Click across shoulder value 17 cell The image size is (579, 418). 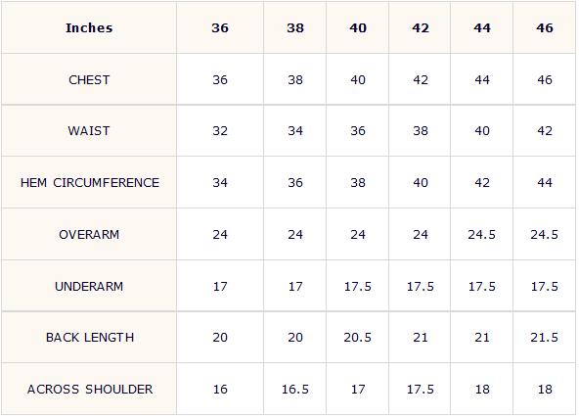[358, 390]
